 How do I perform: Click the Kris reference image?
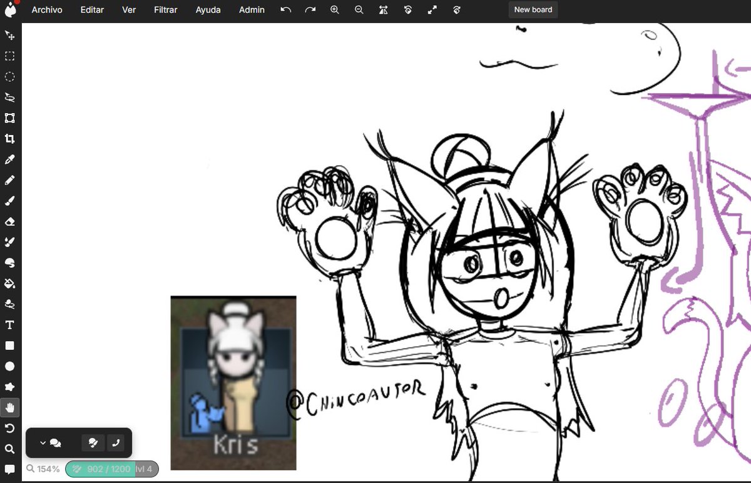(x=233, y=383)
